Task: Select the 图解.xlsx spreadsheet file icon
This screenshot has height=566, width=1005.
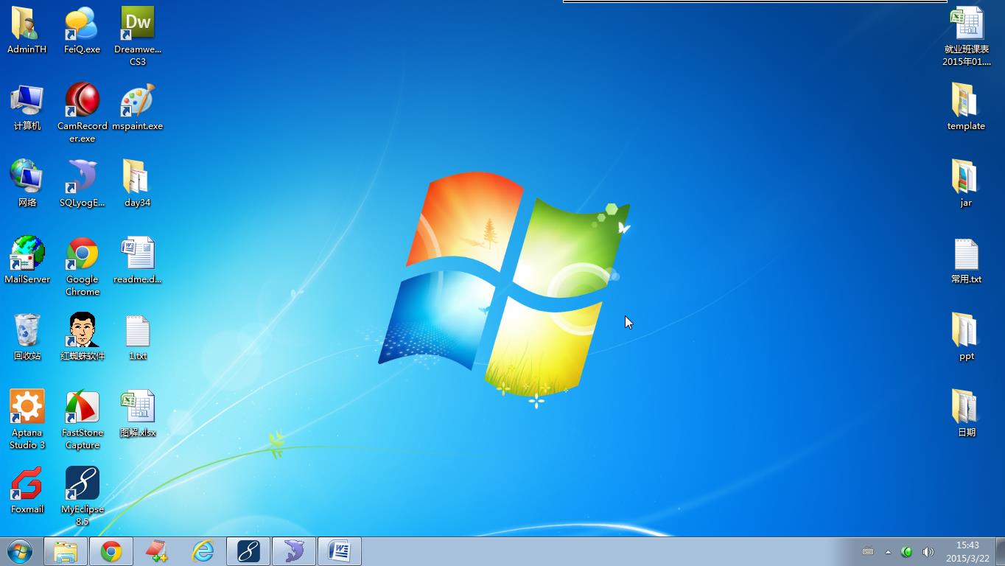Action: point(138,408)
